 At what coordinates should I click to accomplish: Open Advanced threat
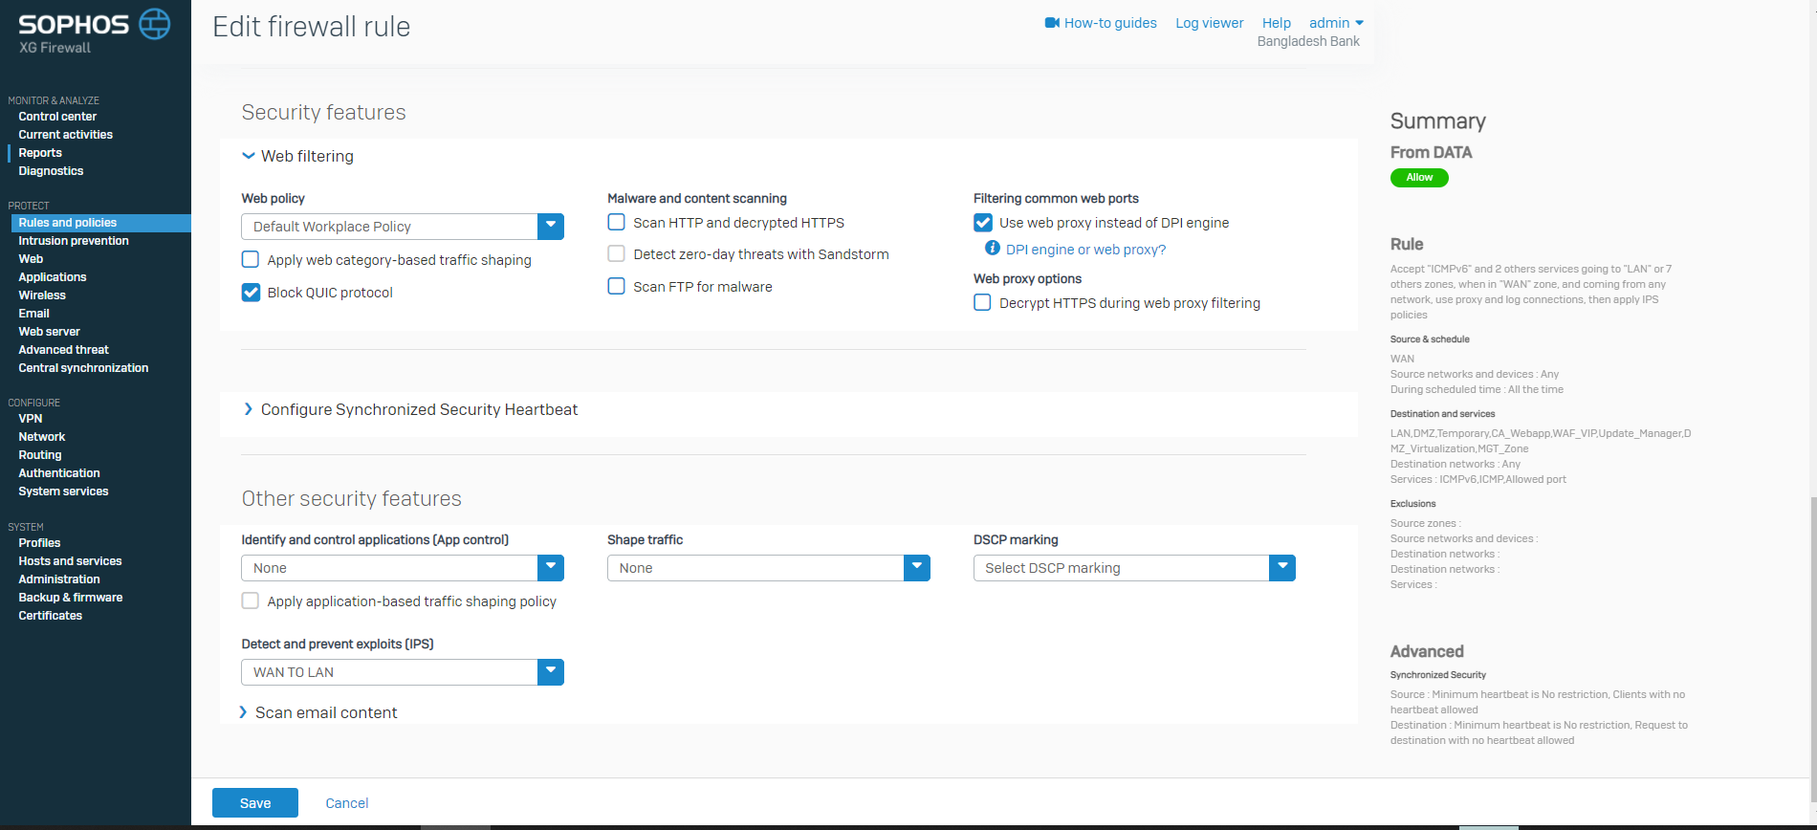(63, 350)
